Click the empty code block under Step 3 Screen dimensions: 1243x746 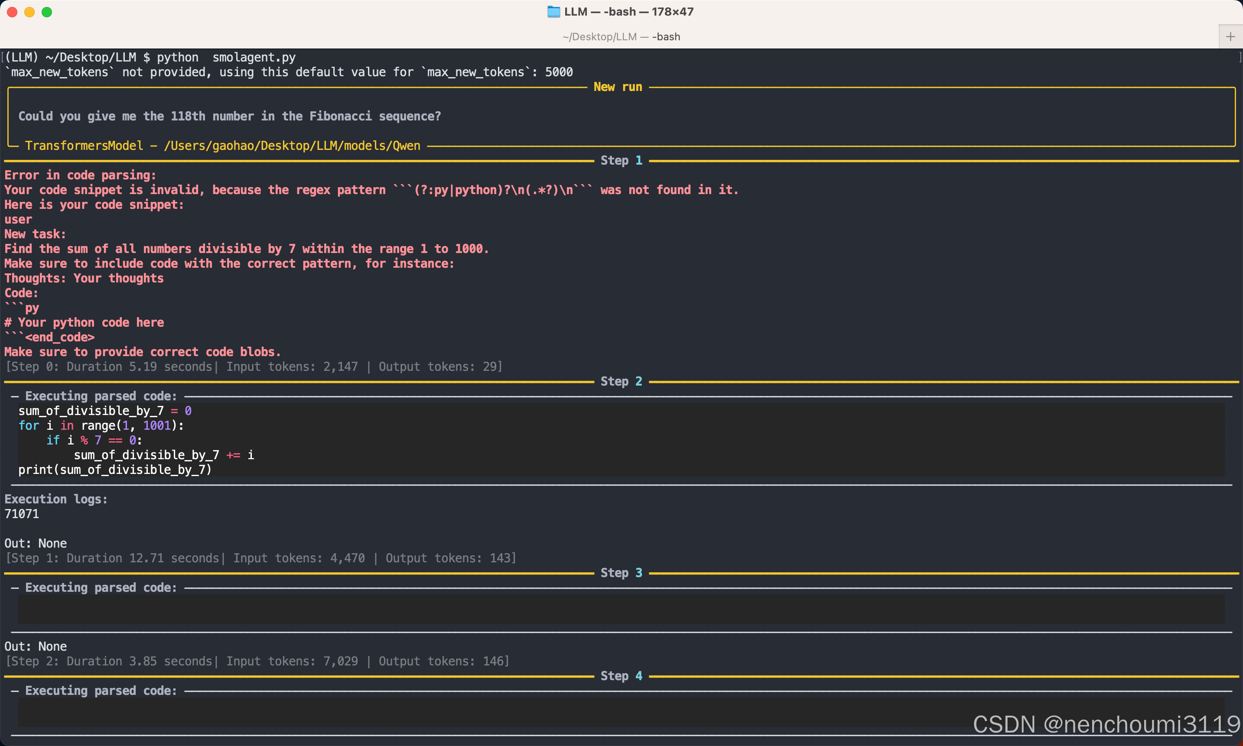pos(621,609)
